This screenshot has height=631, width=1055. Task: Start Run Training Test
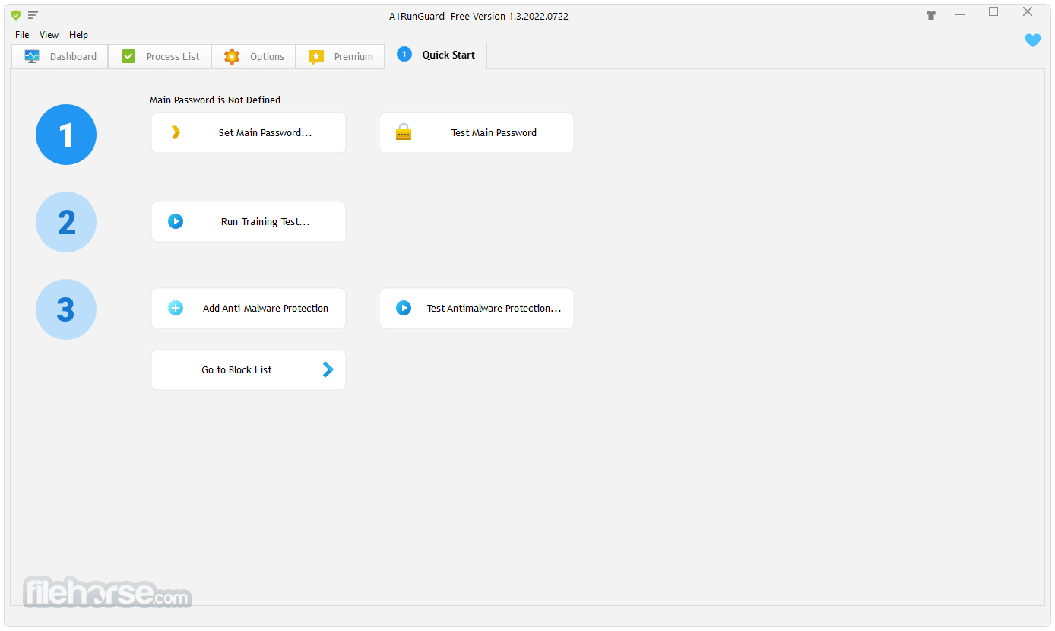tap(249, 222)
